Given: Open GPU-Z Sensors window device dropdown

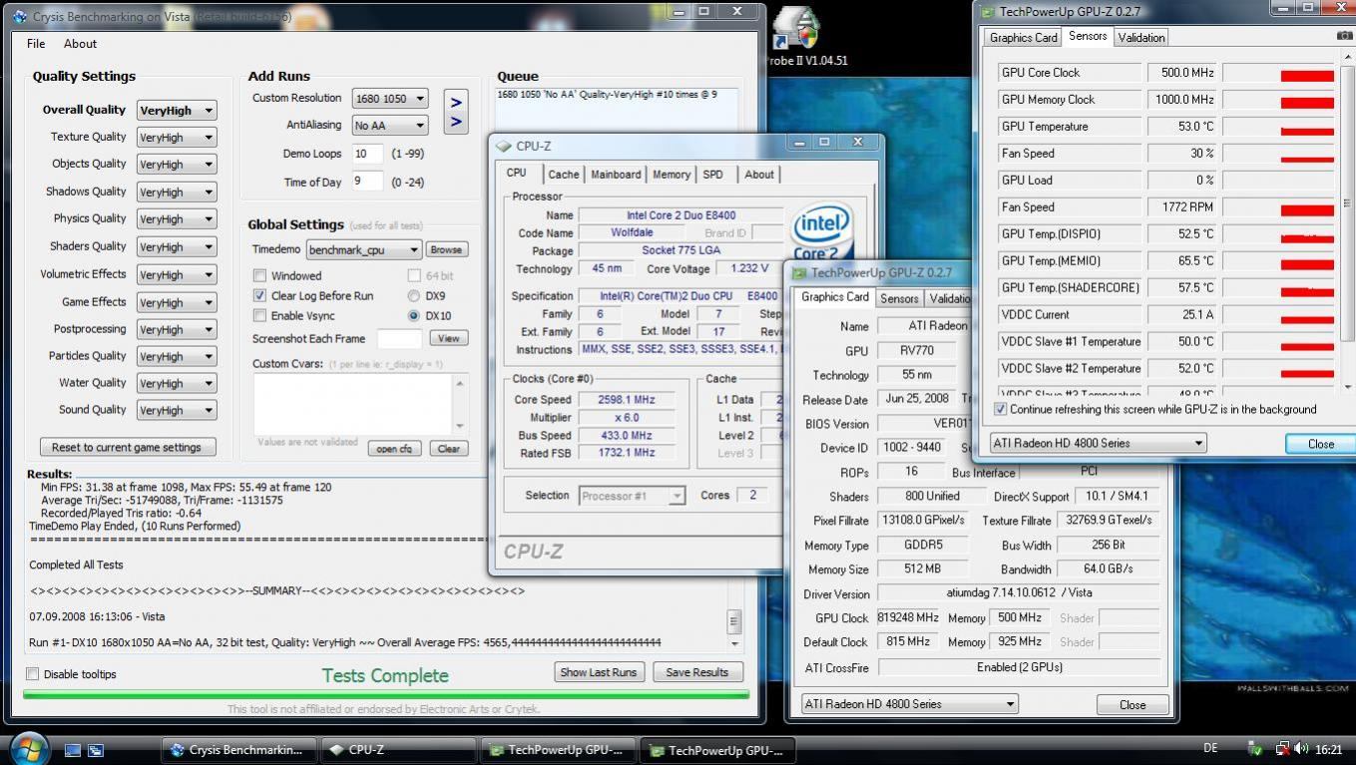Looking at the screenshot, I should point(1099,443).
